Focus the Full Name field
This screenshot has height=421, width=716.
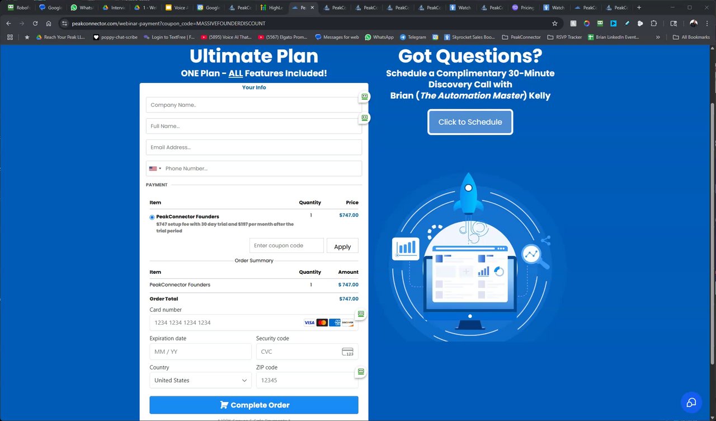(254, 126)
